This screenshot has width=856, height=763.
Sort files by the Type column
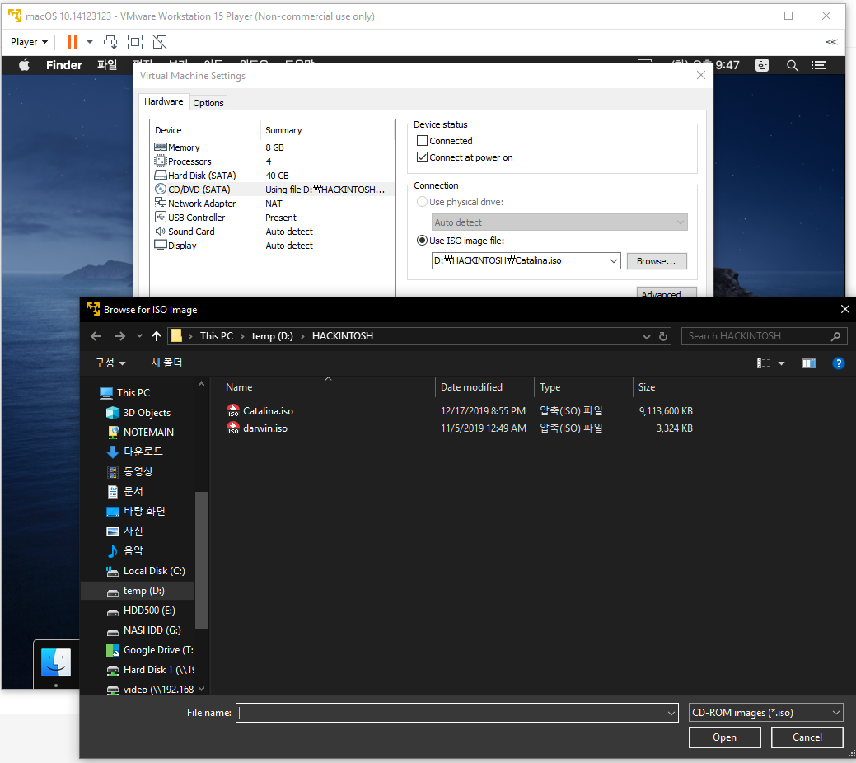[583, 387]
